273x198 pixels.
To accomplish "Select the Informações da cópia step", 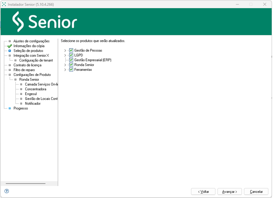I will tap(29, 46).
